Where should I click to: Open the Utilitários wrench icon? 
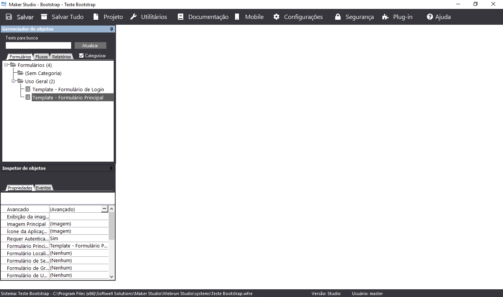coord(134,17)
